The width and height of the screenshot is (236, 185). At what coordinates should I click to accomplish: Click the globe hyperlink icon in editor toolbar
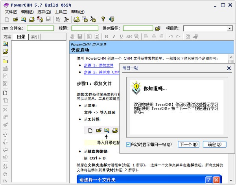[x=136, y=37]
